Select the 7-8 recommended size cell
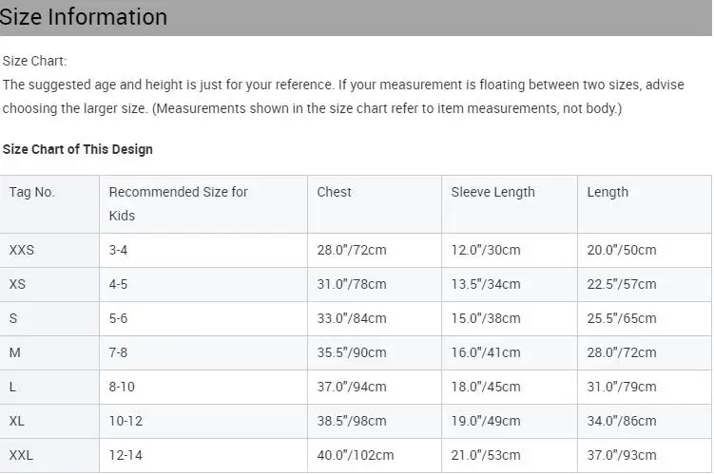 (x=118, y=353)
